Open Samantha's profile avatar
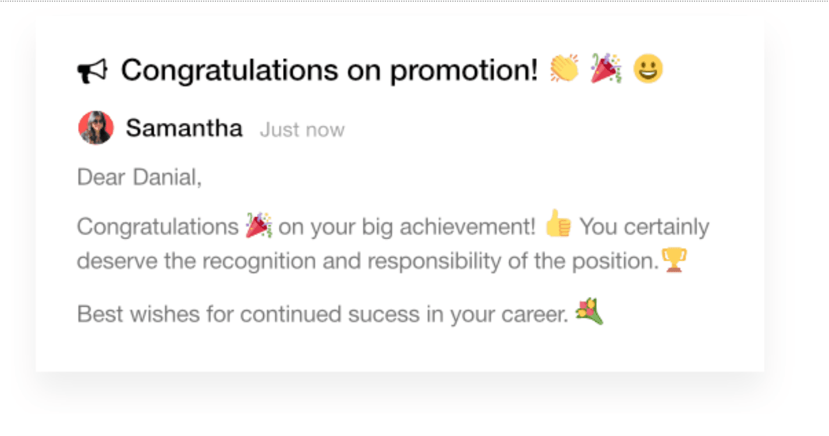829x436 pixels. pyautogui.click(x=95, y=128)
